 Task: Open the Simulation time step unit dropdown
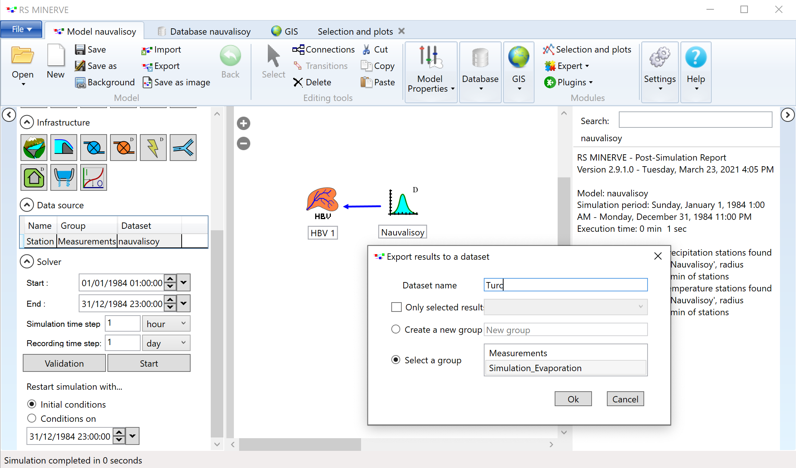coord(166,324)
